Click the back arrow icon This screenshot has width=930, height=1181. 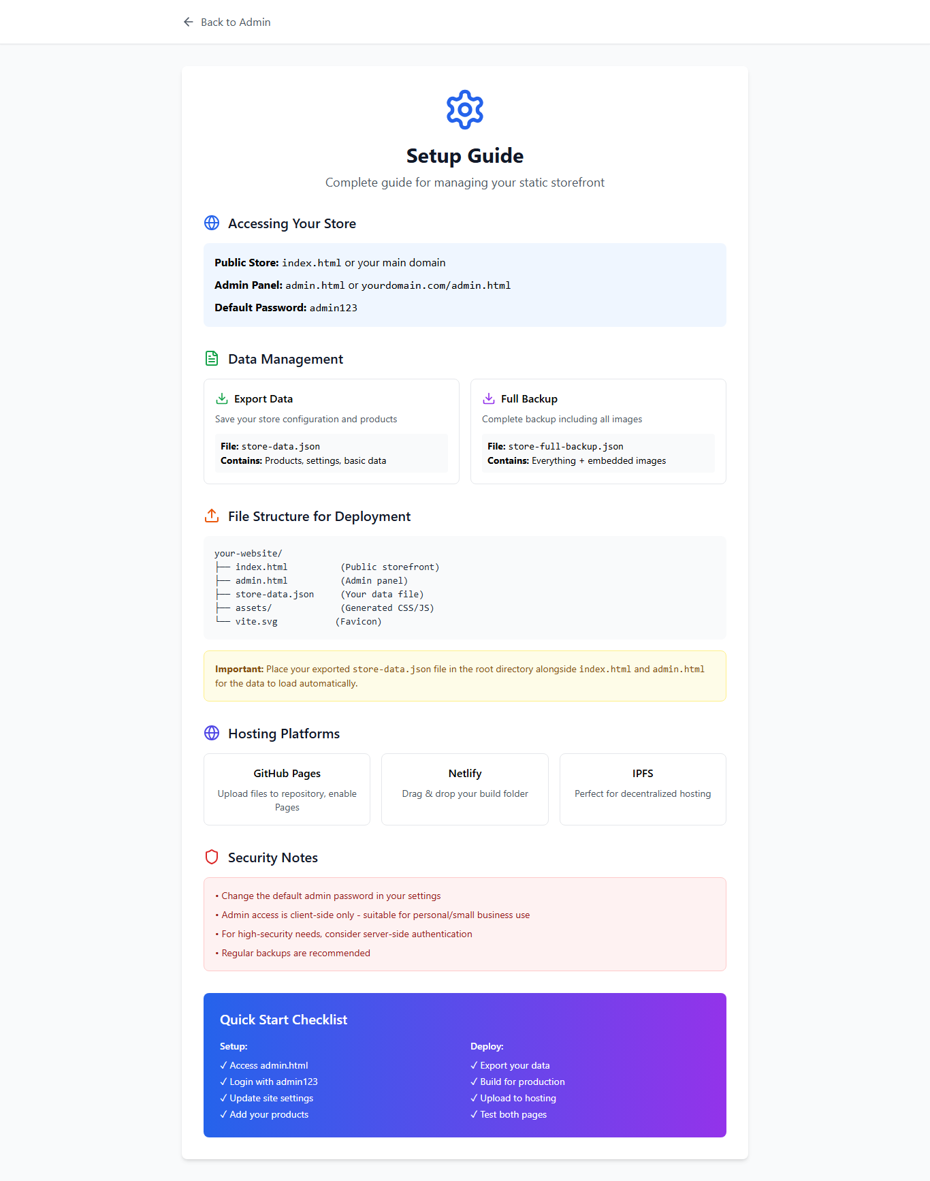(x=189, y=22)
